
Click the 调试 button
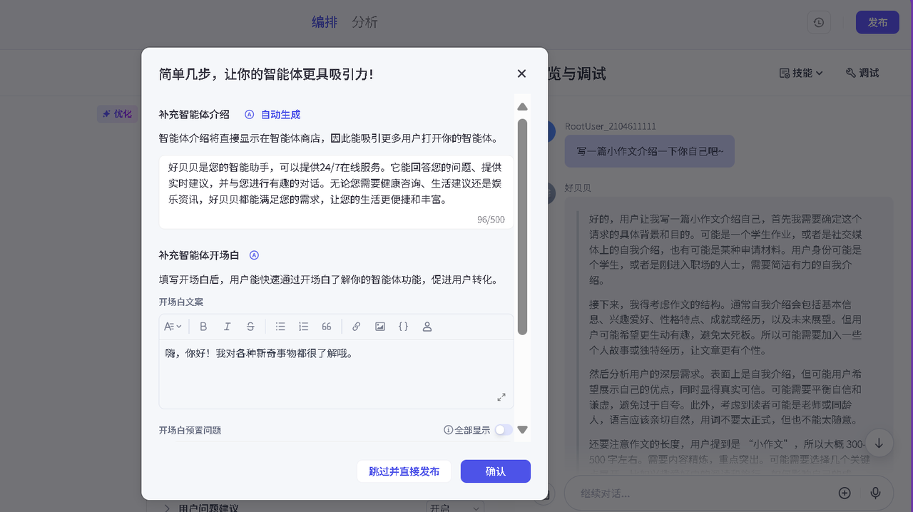(862, 73)
